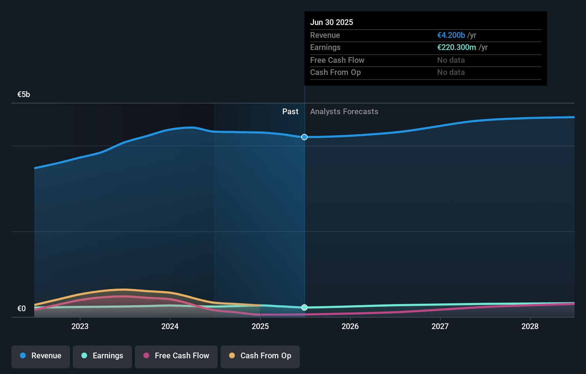586x374 pixels.
Task: Click the teal Earnings trend line
Action: tap(393, 306)
